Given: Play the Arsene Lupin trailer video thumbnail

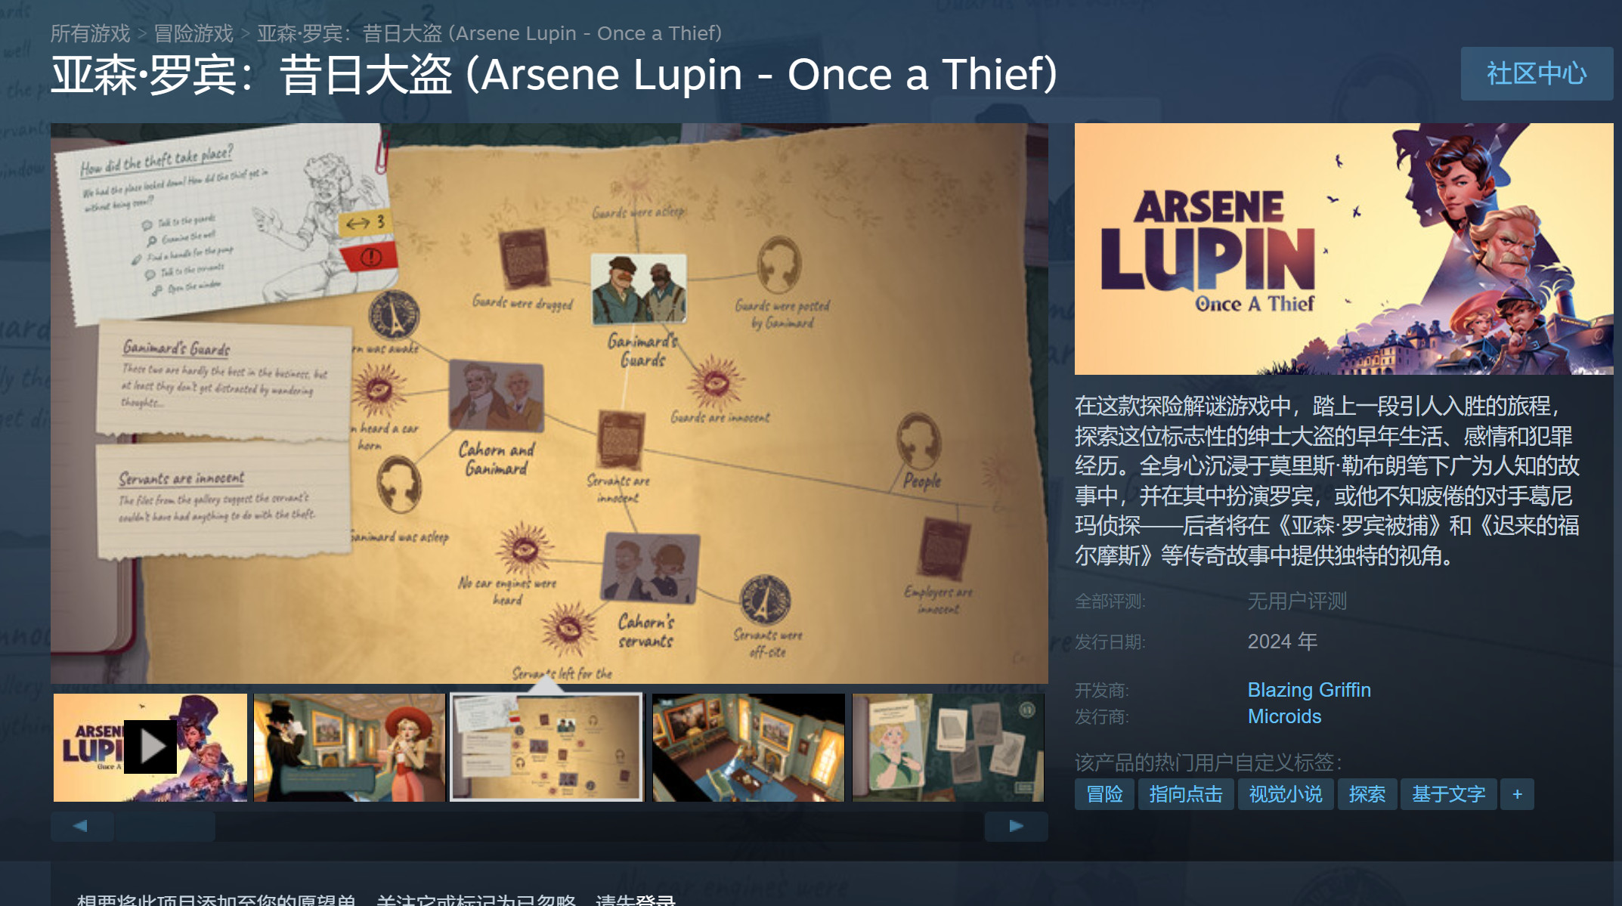Looking at the screenshot, I should 150,747.
